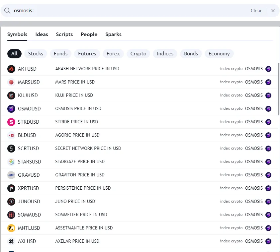This screenshot has width=280, height=252.
Task: Choose AGORIC PRICE IN USD description
Action: 77,135
